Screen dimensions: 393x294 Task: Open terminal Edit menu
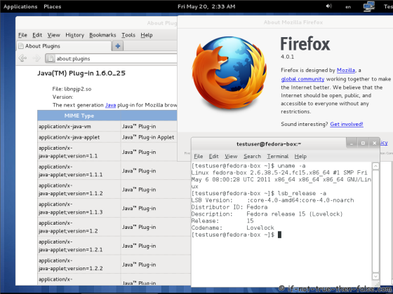(213, 156)
